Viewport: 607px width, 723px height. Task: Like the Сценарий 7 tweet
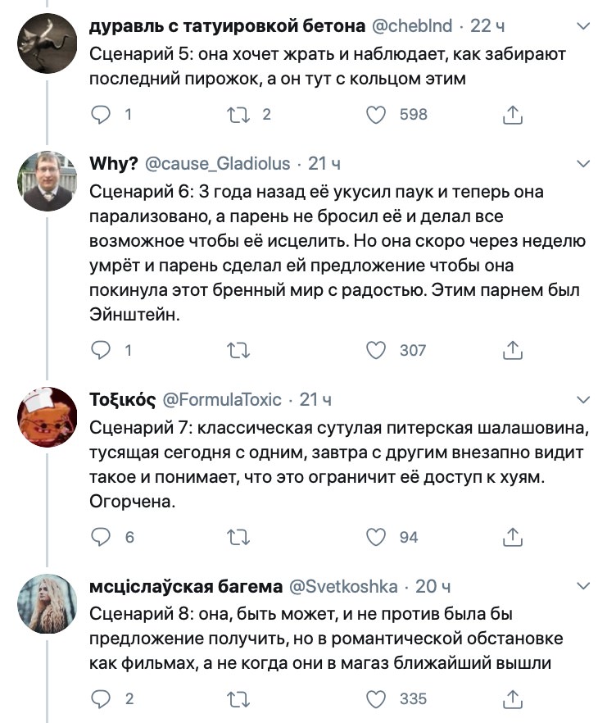pos(376,537)
